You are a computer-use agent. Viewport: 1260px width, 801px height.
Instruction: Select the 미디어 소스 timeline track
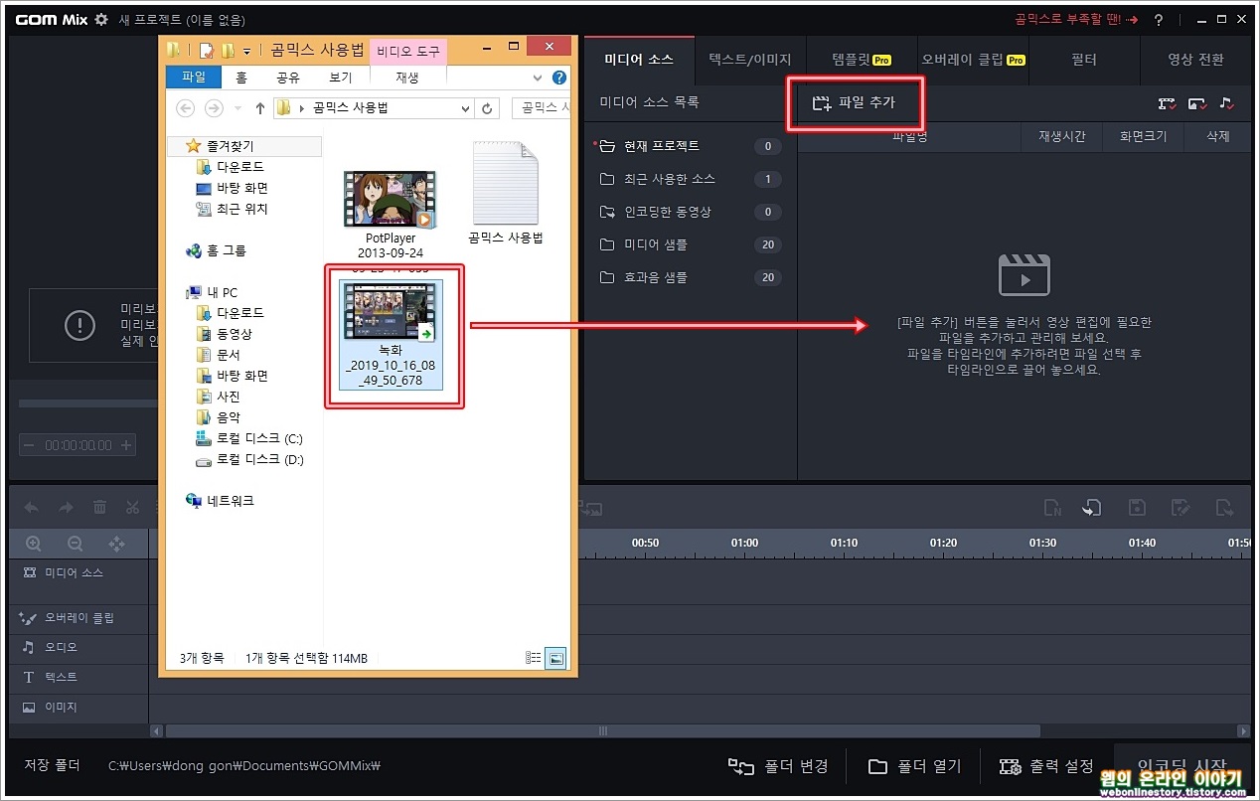click(x=79, y=573)
